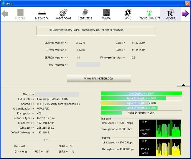The width and height of the screenshot is (191, 159).
Task: Click the Link Quality bar
Action: pyautogui.click(x=141, y=94)
